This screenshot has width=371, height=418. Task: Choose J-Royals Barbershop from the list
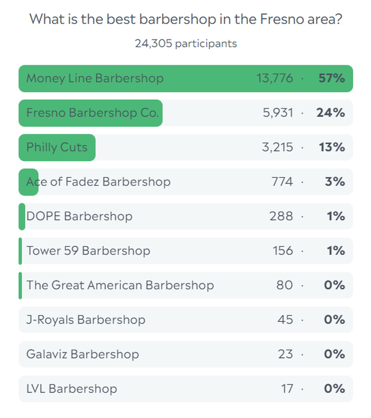click(x=86, y=320)
